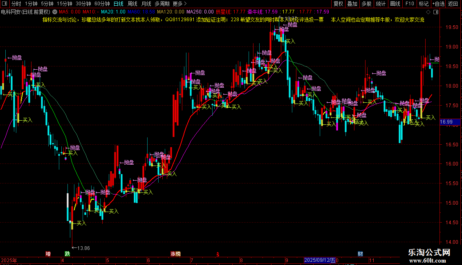Image resolution: width=462 pixels, height=265 pixels.
Task: Click month 11 on the time axis
Action: [x=372, y=260]
